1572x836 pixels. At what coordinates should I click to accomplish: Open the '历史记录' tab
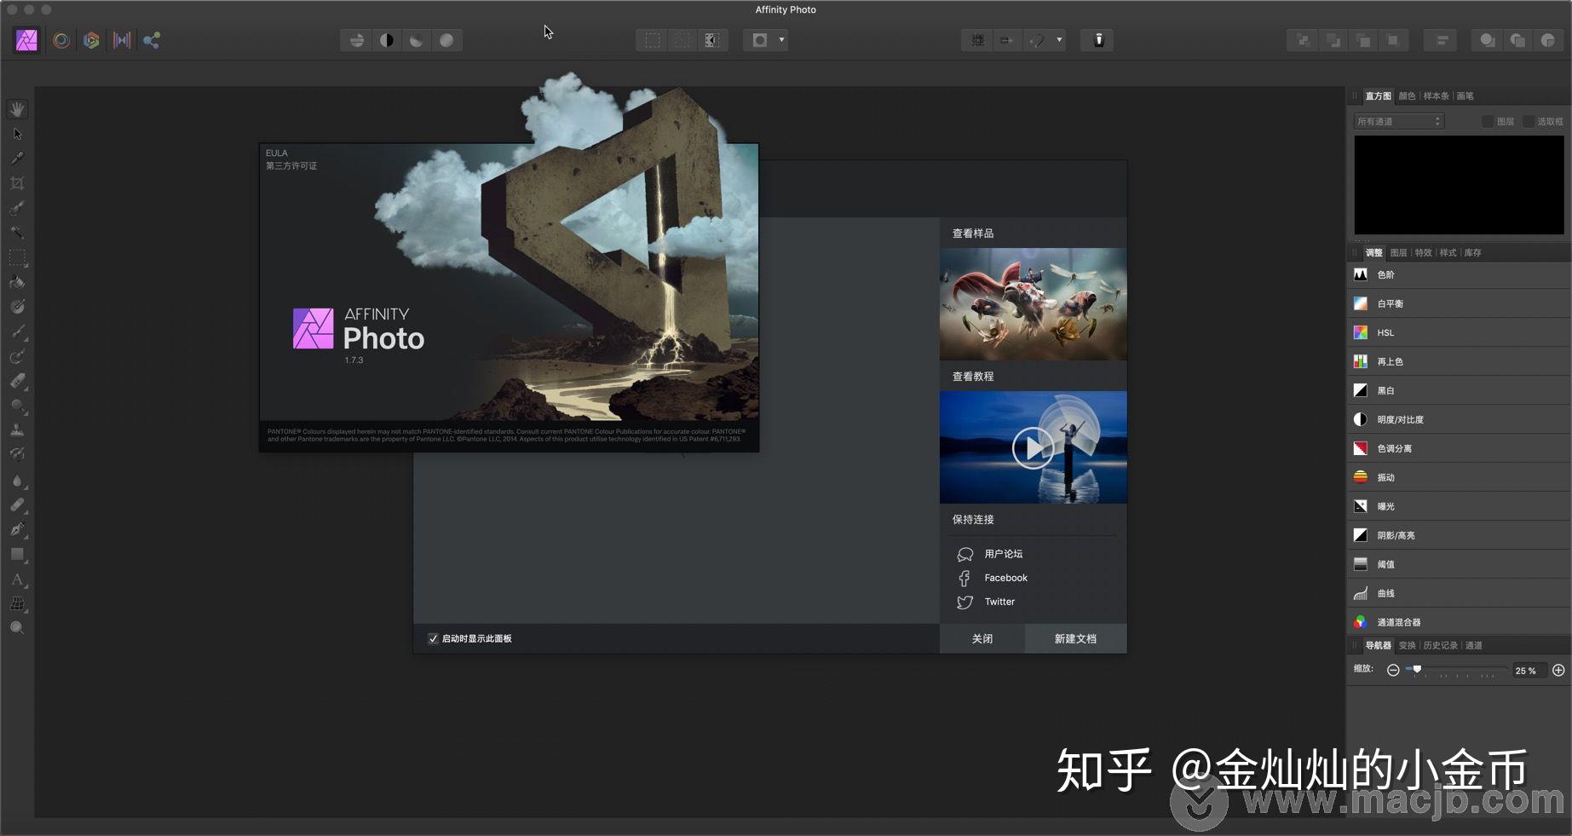(1440, 646)
